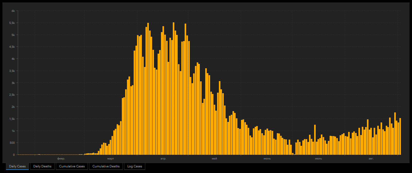Open the Daily Deaths tab

tap(42, 166)
